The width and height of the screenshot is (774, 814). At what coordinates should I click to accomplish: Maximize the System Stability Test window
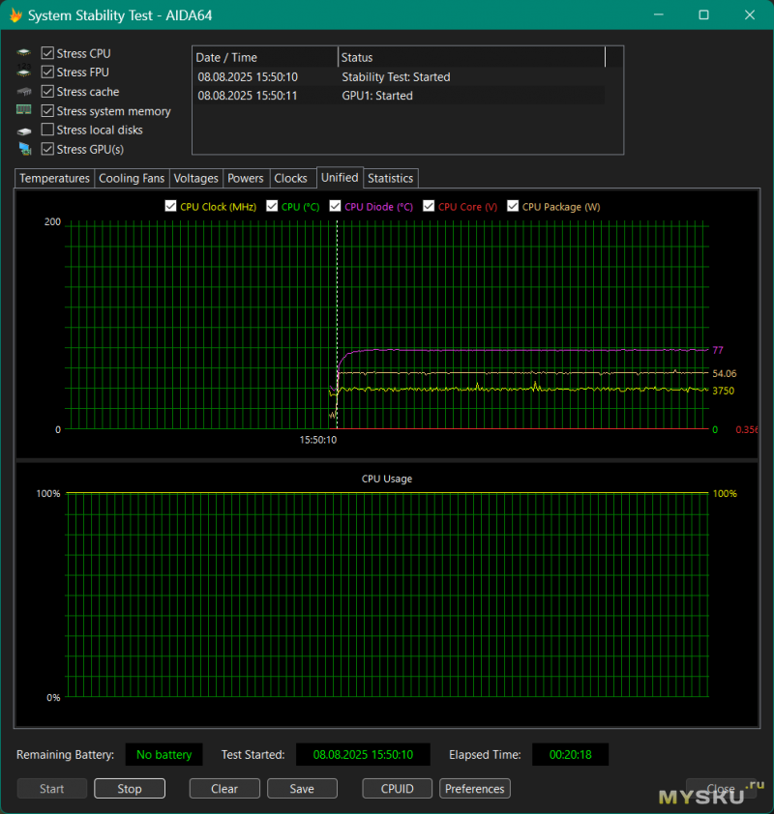(x=704, y=15)
